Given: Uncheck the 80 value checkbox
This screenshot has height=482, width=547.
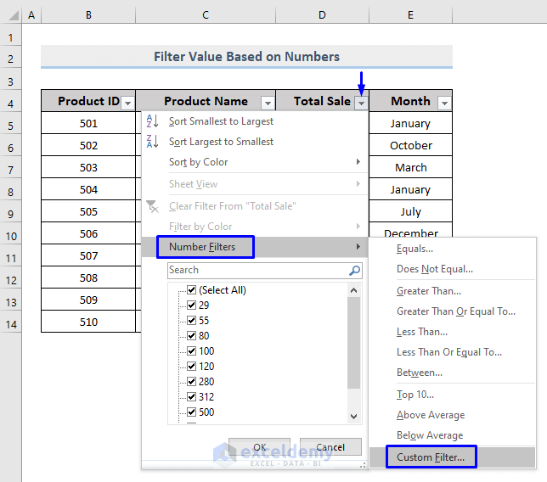Looking at the screenshot, I should pyautogui.click(x=191, y=336).
